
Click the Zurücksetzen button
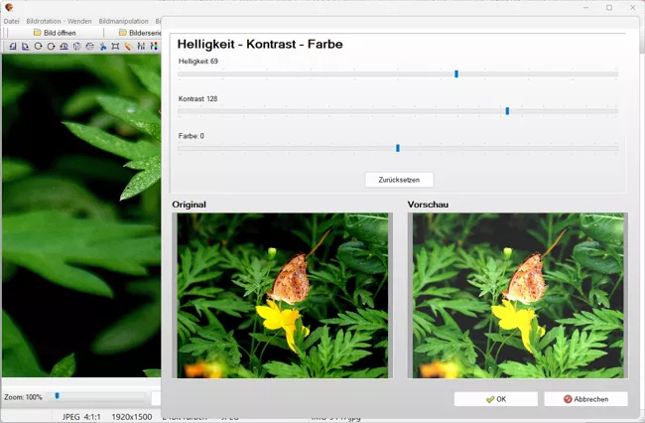[x=399, y=180]
